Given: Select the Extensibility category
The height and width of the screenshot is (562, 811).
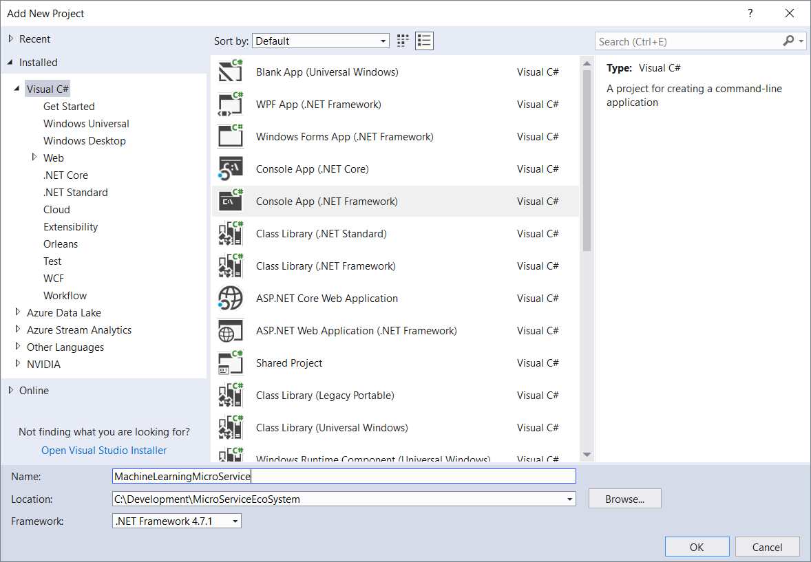Looking at the screenshot, I should (x=70, y=226).
